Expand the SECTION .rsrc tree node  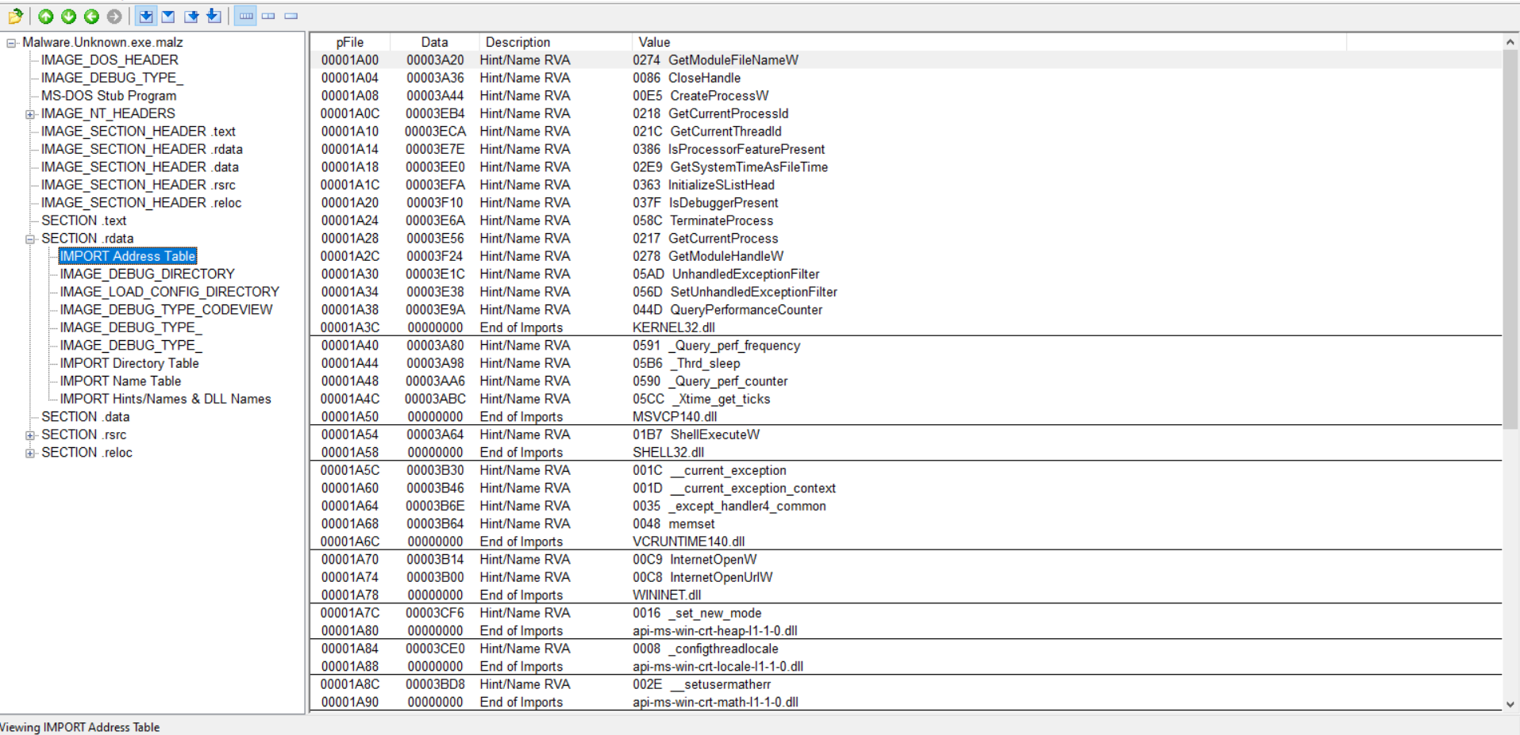30,435
